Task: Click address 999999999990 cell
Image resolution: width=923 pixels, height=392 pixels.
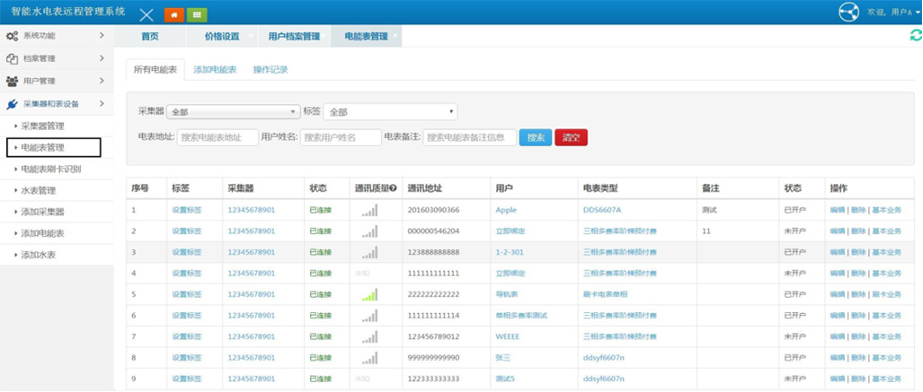Action: (x=433, y=358)
